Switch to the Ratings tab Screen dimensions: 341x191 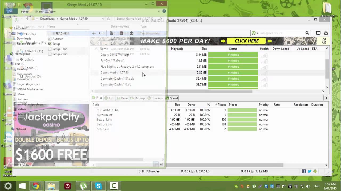138,98
